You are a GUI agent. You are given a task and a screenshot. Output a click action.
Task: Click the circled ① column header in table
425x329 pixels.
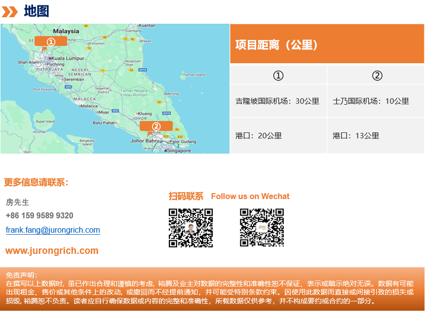278,76
